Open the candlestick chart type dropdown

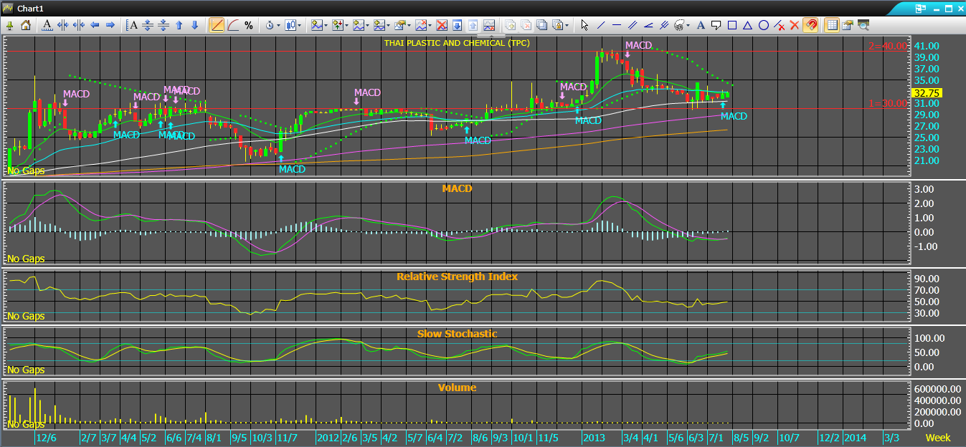300,25
